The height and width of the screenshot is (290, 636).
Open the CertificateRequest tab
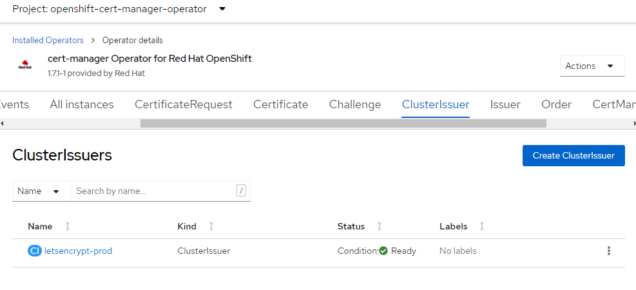point(183,104)
